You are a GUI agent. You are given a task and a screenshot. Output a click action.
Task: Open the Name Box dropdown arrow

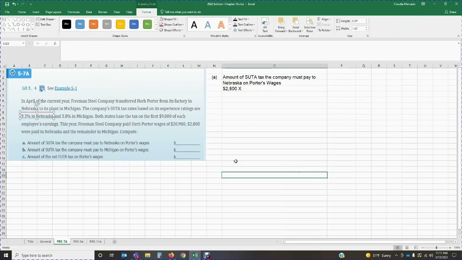click(23, 43)
